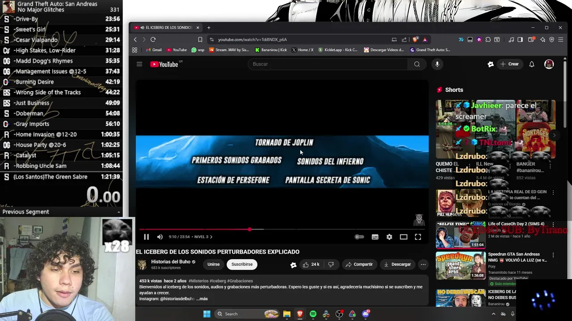Open the browser extensions puzzle icon

click(x=488, y=40)
